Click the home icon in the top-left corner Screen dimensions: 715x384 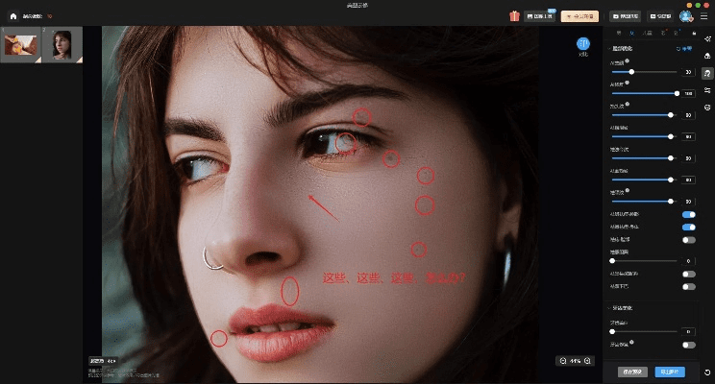(13, 16)
